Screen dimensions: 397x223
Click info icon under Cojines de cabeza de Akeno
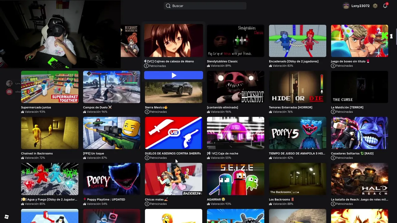[x=146, y=66]
